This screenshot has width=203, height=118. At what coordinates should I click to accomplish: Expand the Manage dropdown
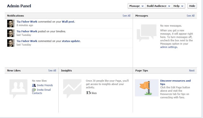[137, 6]
